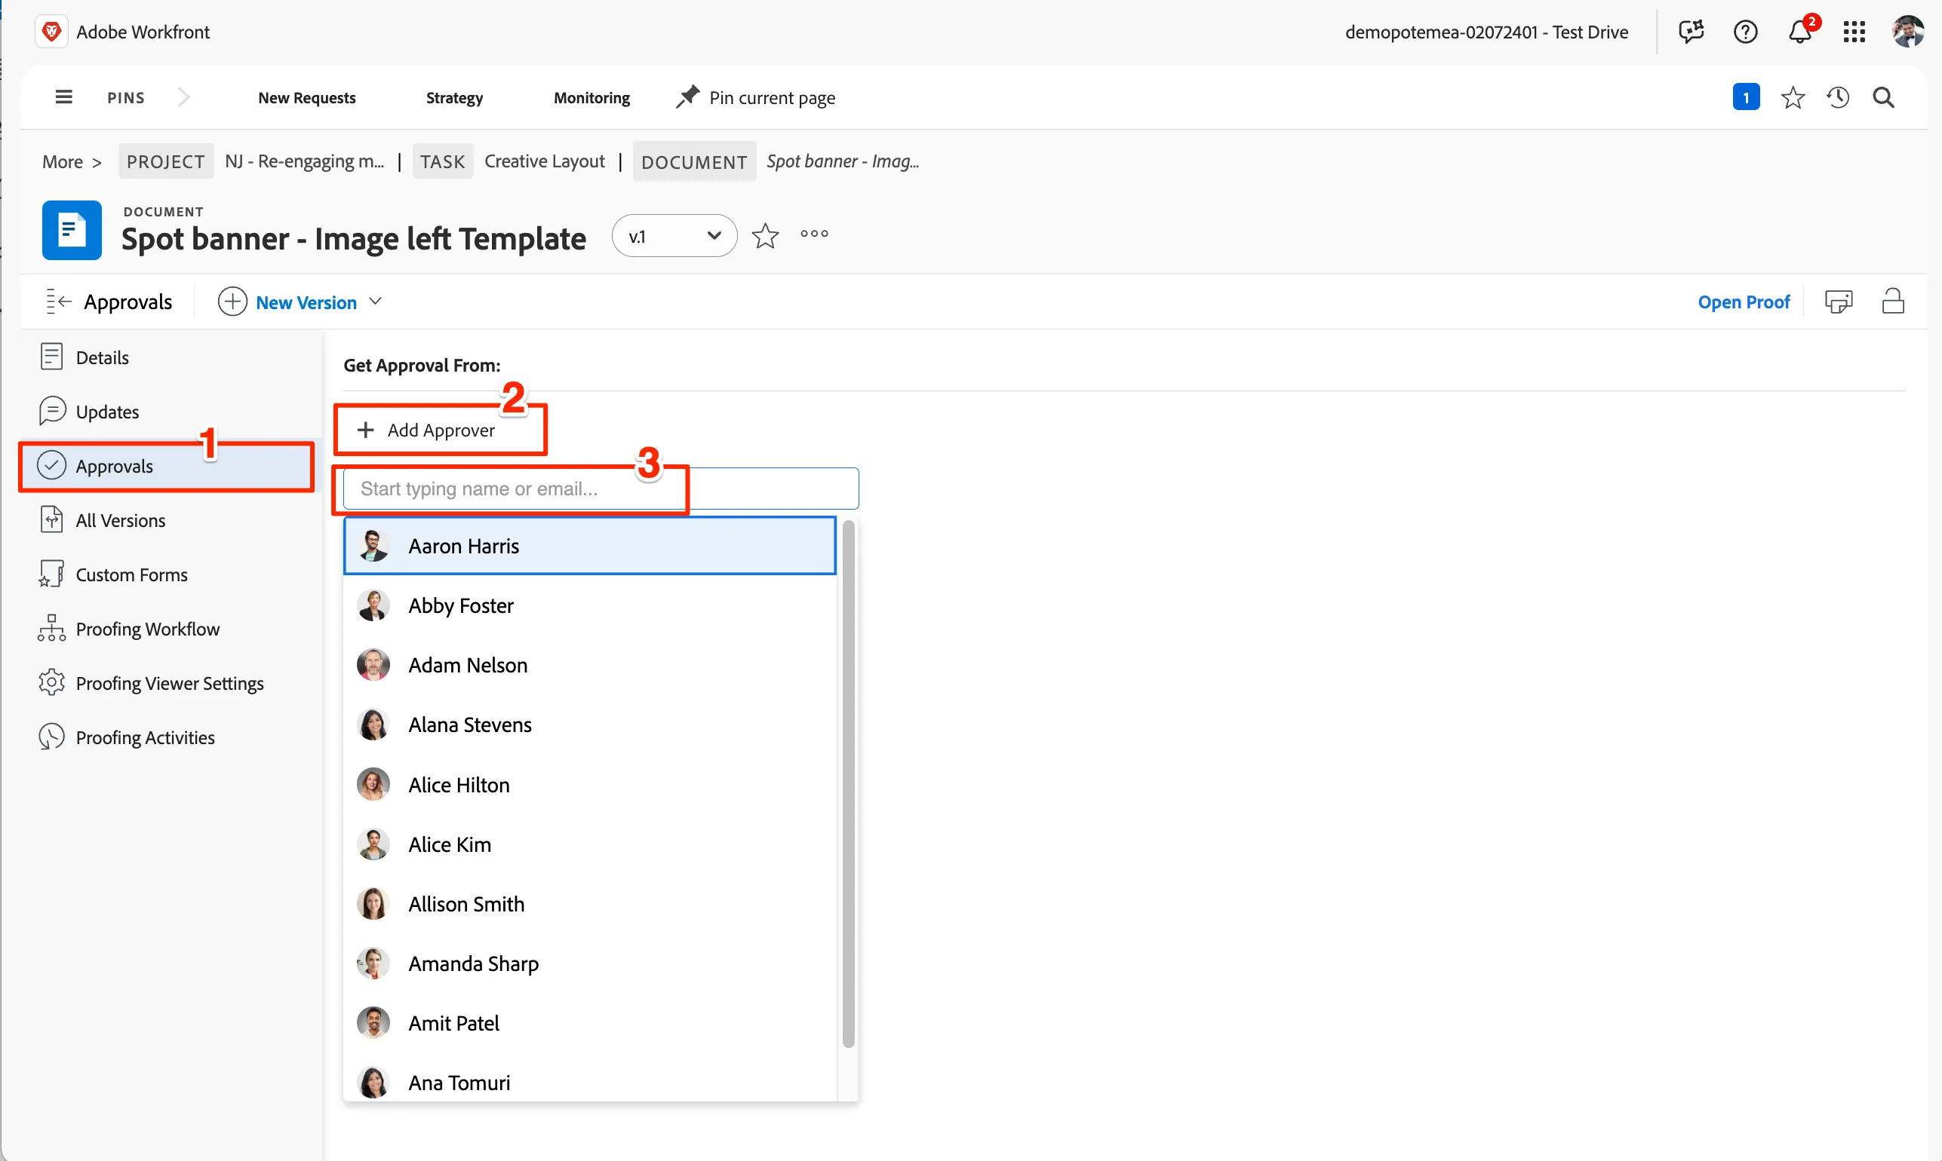
Task: Click the lock document icon
Action: click(1893, 302)
